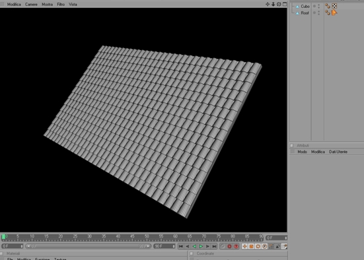The image size is (364, 260).
Task: Click the orange tag on Roof
Action: [x=334, y=13]
